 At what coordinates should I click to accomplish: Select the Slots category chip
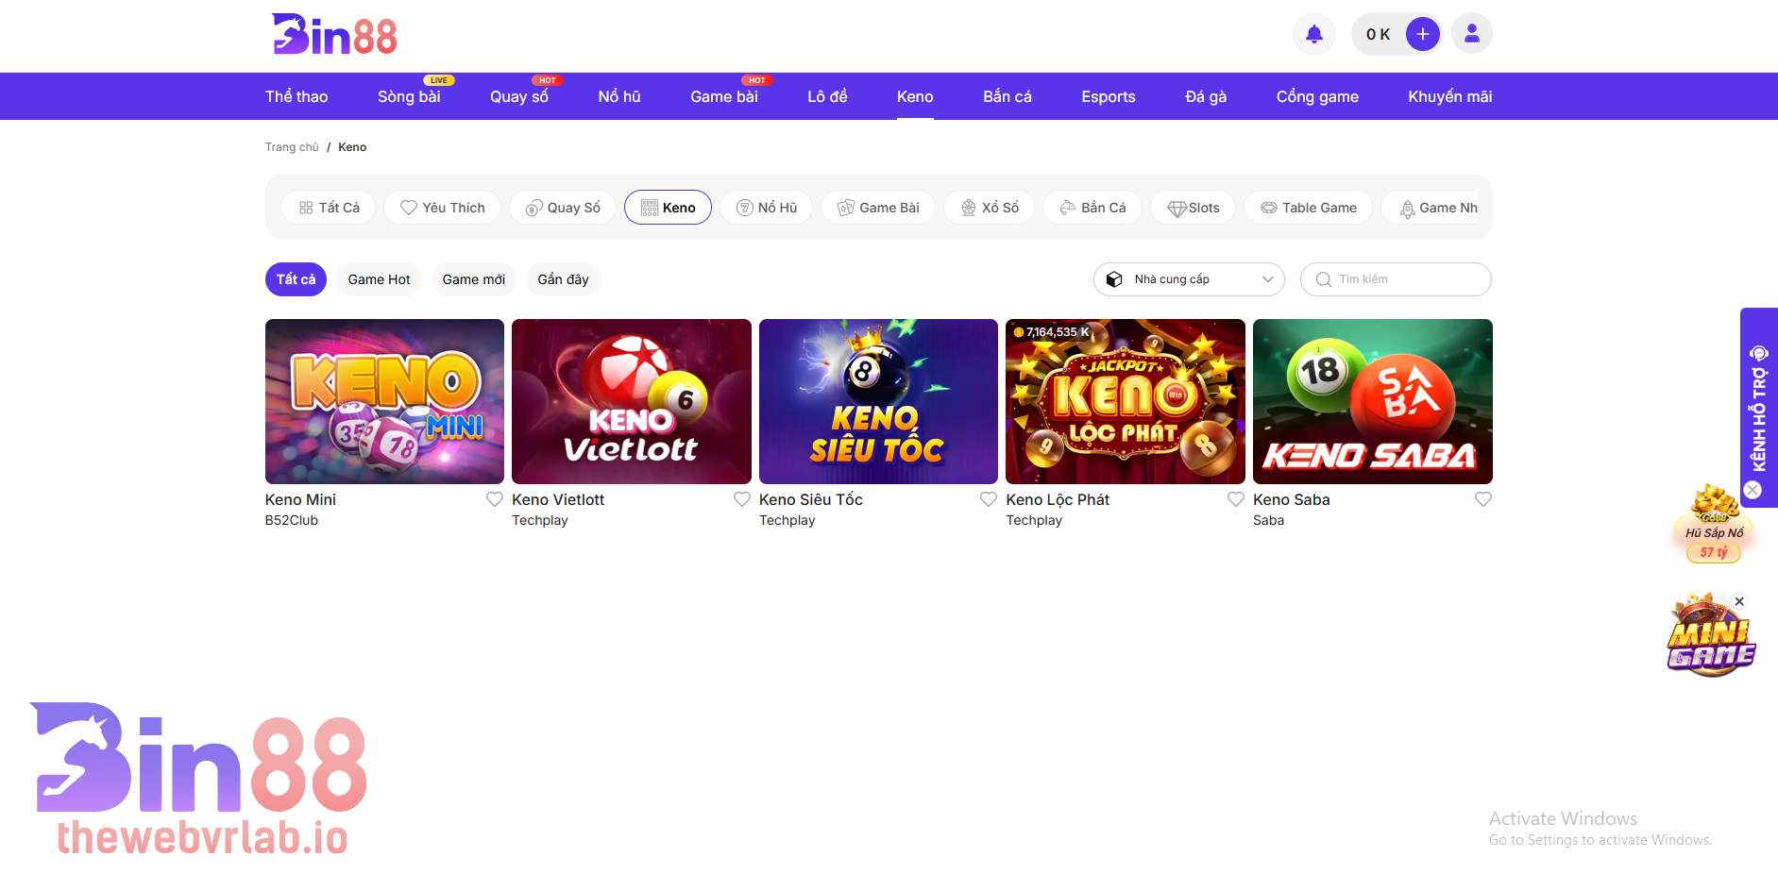1193,208
